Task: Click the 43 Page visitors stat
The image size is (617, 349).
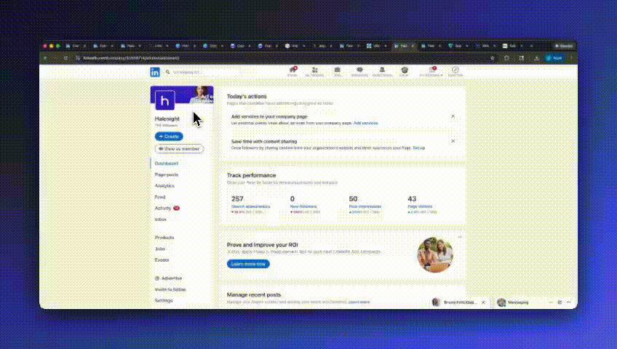Action: [422, 204]
